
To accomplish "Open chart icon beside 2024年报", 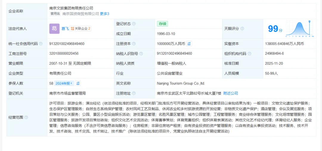I will pos(78,84).
